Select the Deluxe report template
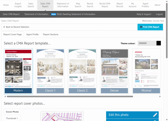Screen dimensions: 168x121 [x=114, y=71]
